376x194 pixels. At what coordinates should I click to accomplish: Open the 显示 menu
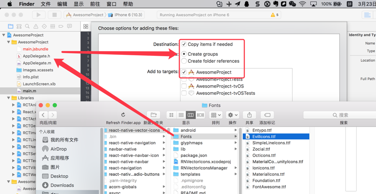click(78, 4)
